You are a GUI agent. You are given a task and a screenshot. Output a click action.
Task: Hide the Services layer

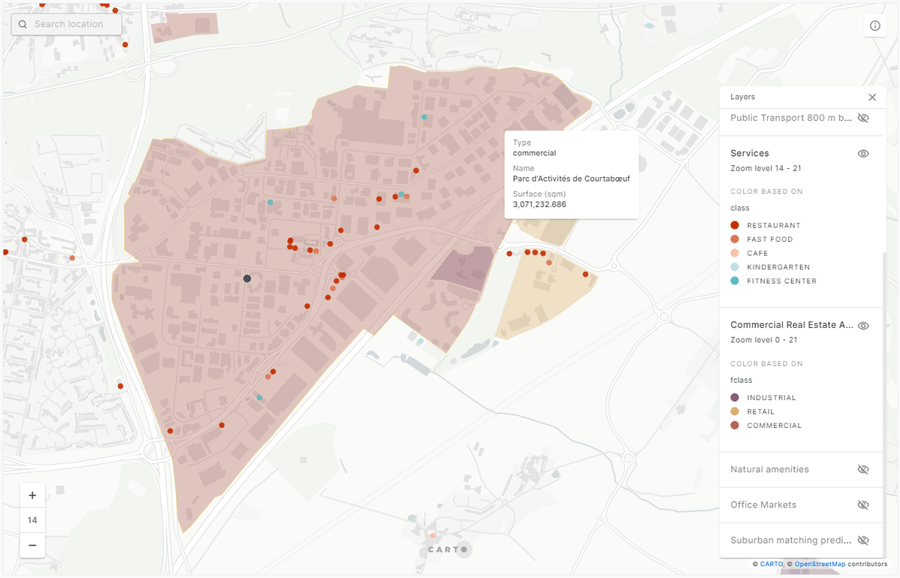click(x=863, y=153)
